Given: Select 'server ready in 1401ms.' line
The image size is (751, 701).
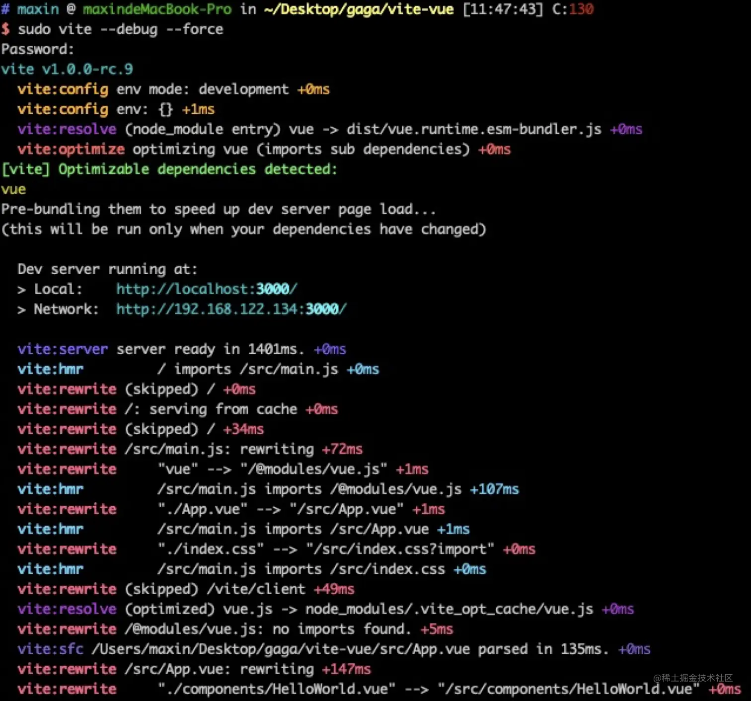Looking at the screenshot, I should point(182,349).
